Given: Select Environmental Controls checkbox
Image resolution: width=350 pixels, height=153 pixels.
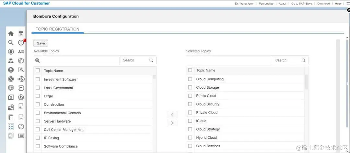Looking at the screenshot, I should coord(38,113).
